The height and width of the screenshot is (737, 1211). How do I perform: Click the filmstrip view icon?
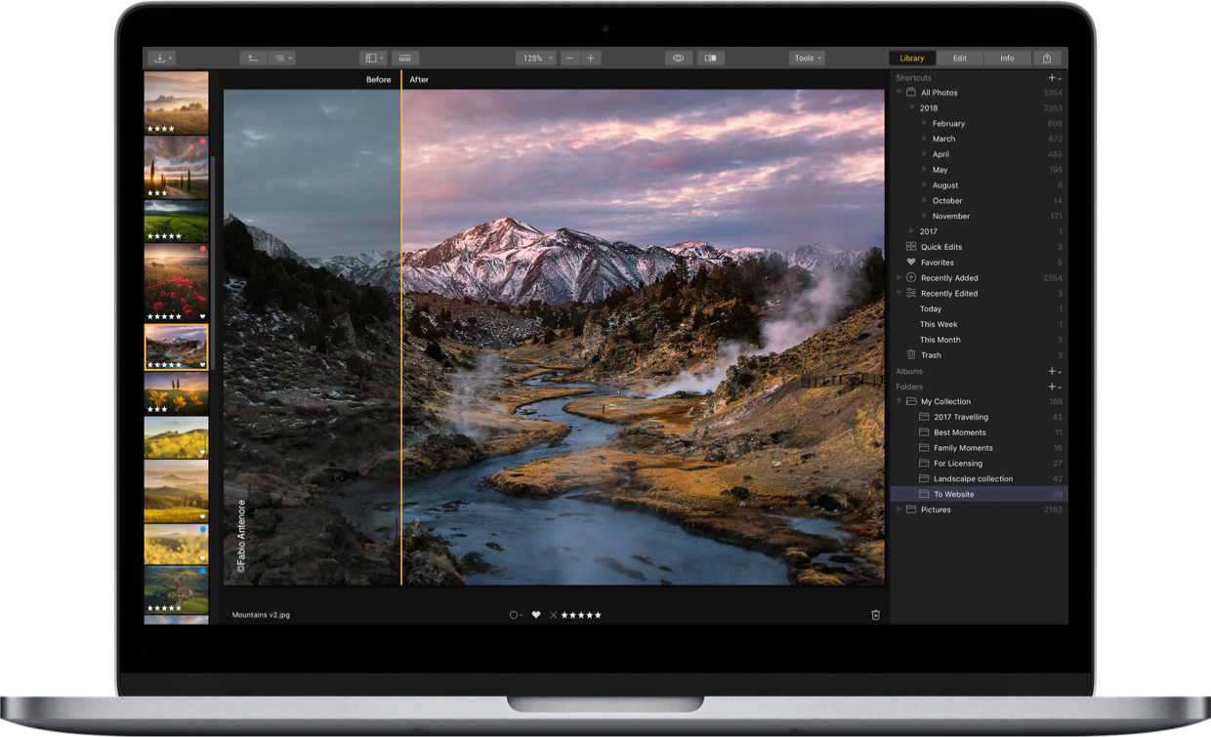pyautogui.click(x=405, y=59)
